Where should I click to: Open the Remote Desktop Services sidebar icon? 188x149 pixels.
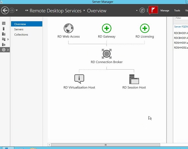pyautogui.click(x=4, y=50)
